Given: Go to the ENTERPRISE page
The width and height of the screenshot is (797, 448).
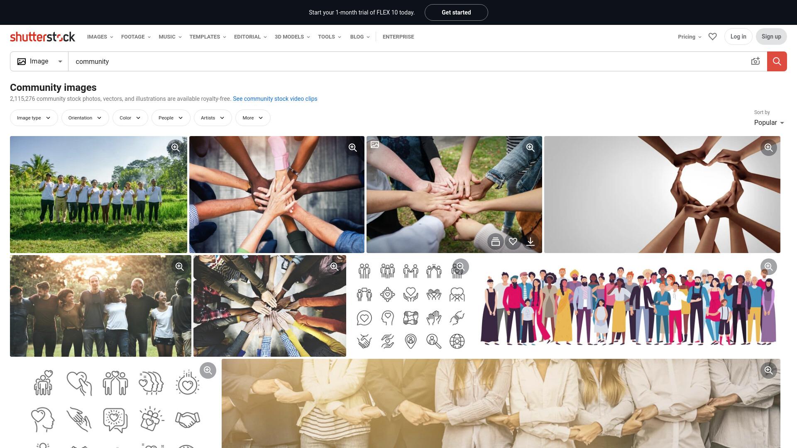Looking at the screenshot, I should pos(398,37).
